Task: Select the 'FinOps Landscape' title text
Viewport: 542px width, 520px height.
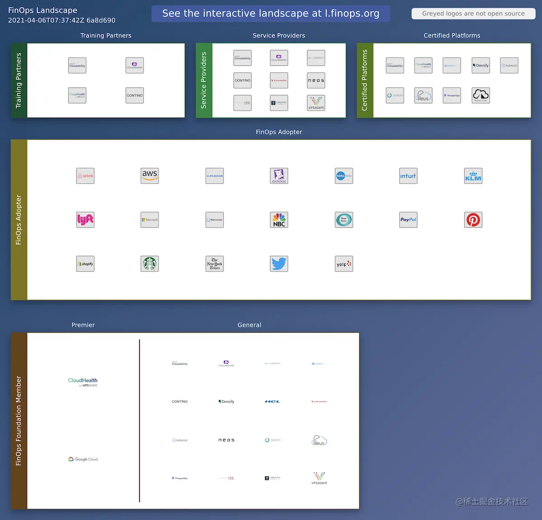Action: click(42, 10)
